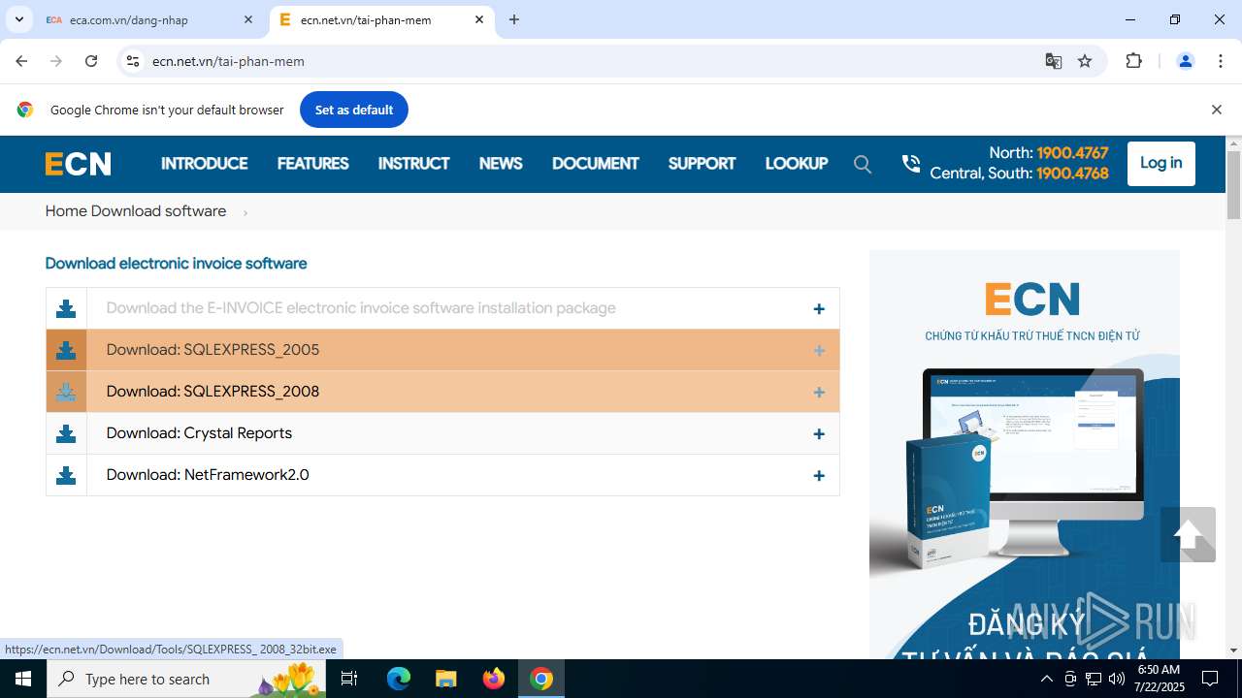This screenshot has width=1242, height=698.
Task: Expand the SQLEXPRESS_2008 download row
Action: point(819,392)
